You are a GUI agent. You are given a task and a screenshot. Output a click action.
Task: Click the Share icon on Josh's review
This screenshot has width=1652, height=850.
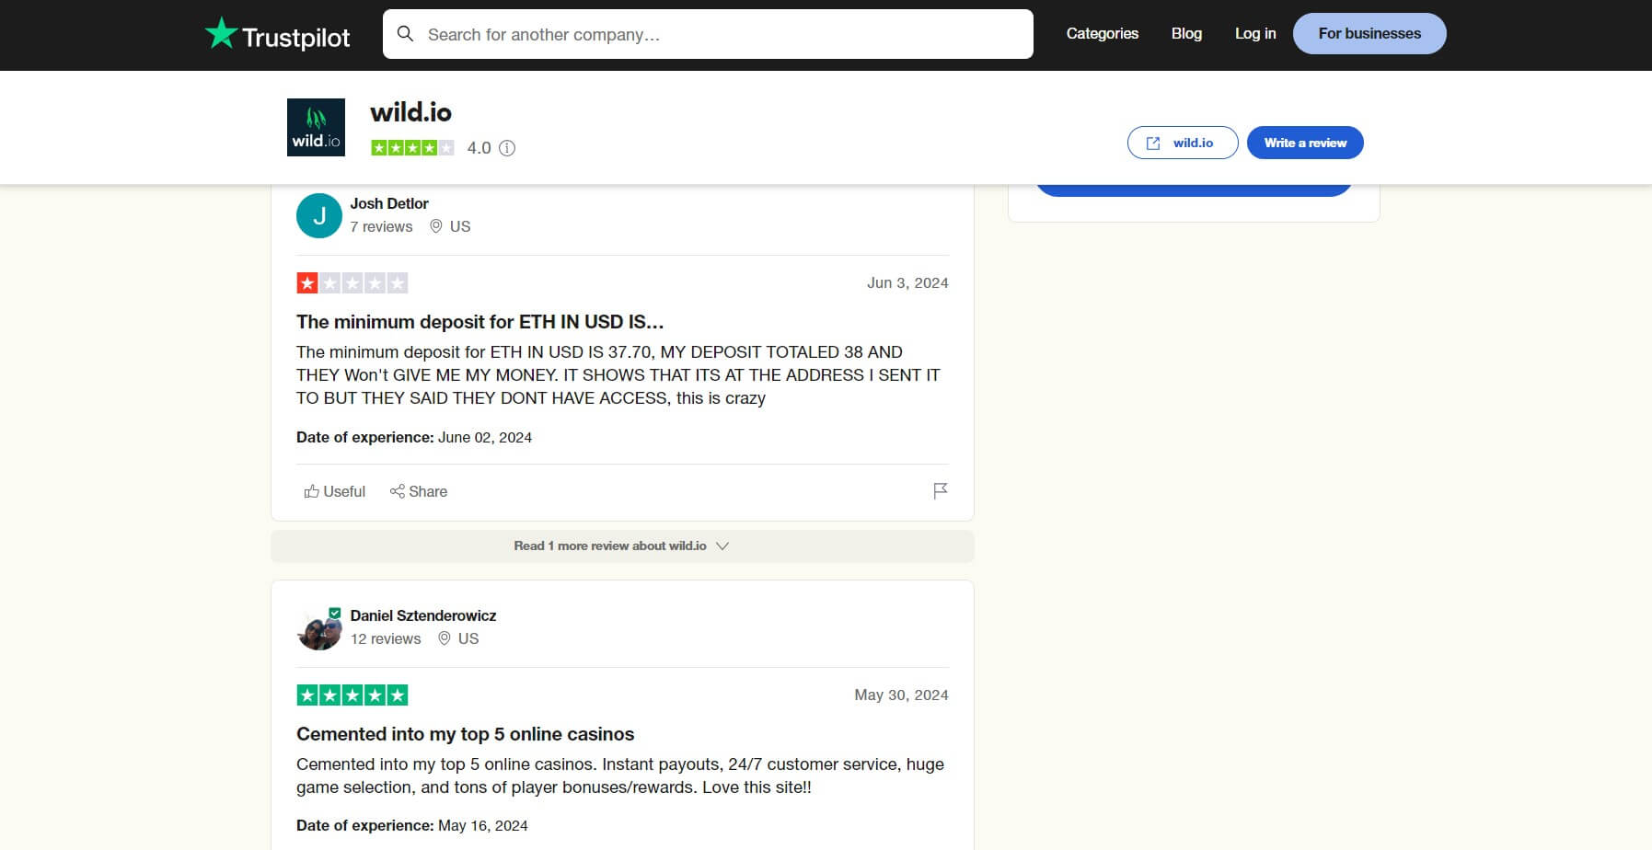[x=399, y=491]
